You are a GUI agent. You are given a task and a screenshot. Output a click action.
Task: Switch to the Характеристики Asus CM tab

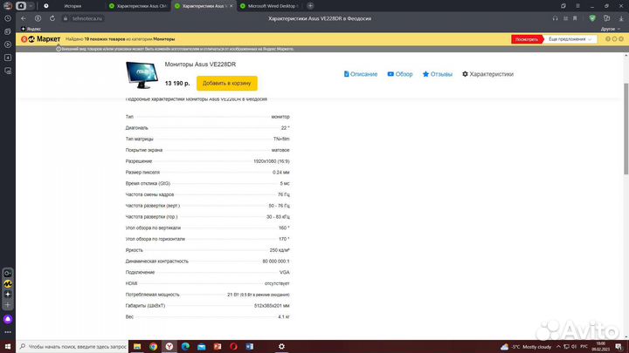click(138, 6)
